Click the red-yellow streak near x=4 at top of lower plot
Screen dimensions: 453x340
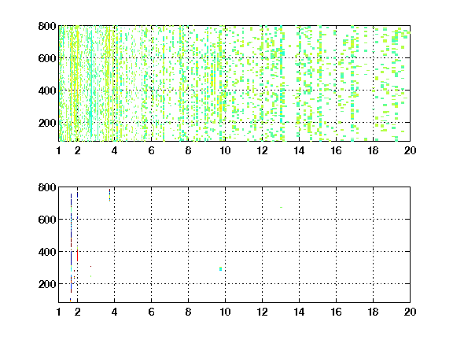tap(110, 195)
